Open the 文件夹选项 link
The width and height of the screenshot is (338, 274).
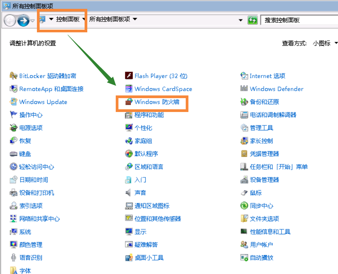[265, 219]
